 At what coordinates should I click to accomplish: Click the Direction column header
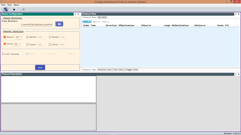click(x=111, y=25)
